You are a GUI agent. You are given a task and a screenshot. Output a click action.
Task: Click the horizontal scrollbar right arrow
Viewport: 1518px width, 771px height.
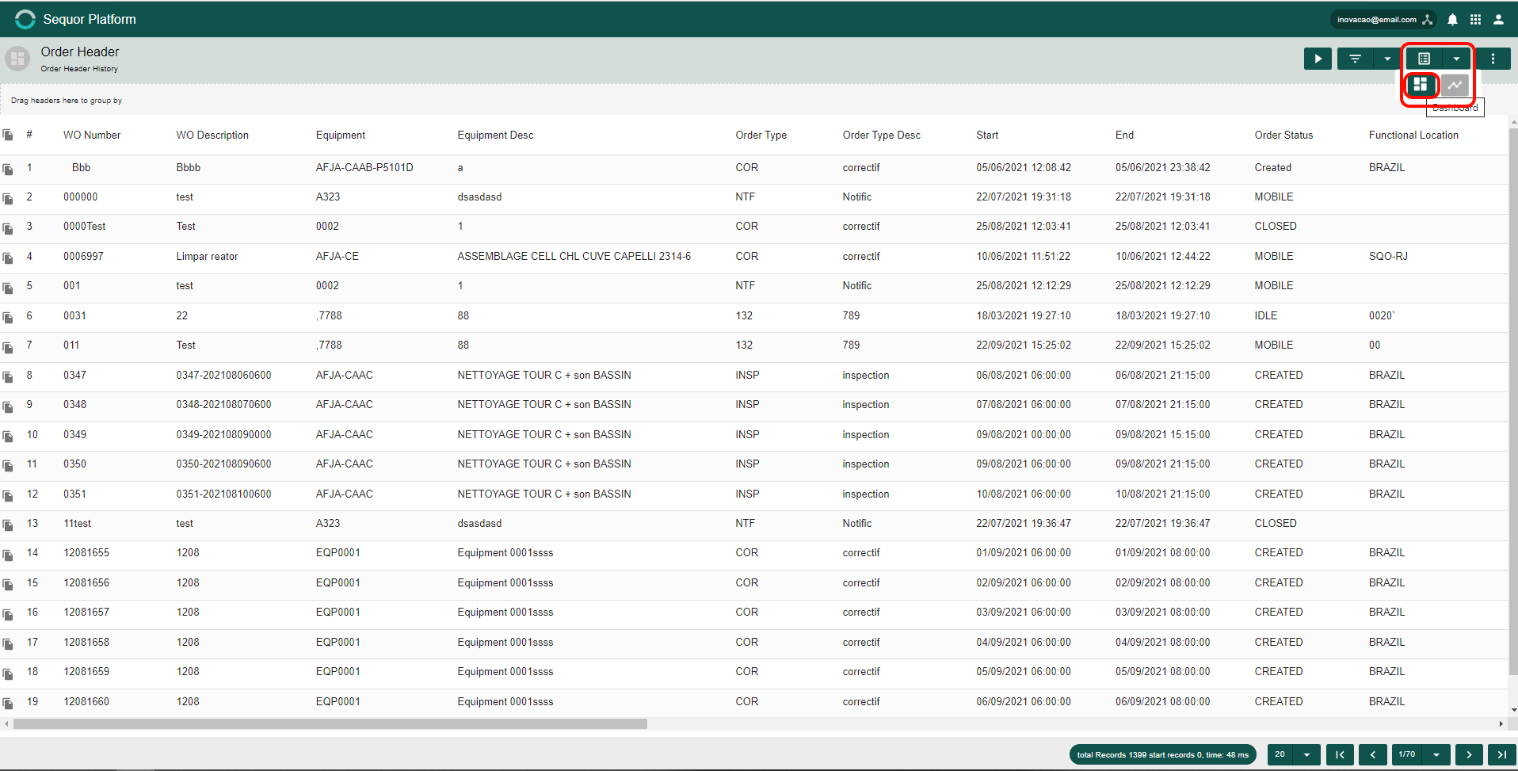coord(1501,724)
